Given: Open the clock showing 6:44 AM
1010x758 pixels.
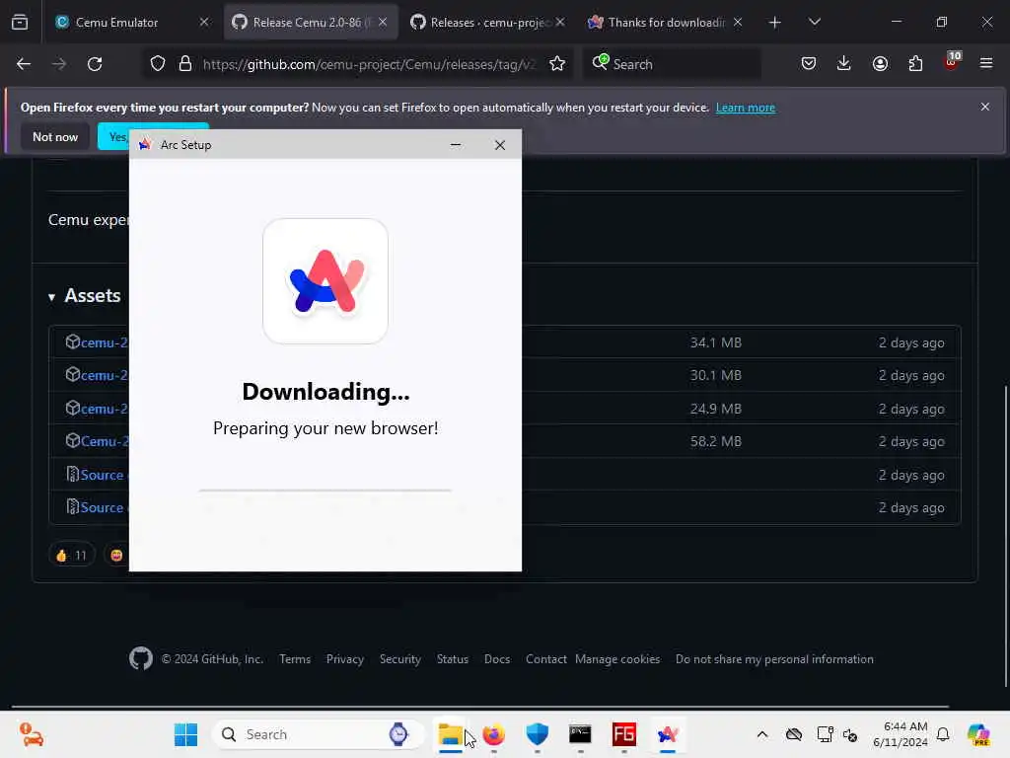Looking at the screenshot, I should point(900,734).
